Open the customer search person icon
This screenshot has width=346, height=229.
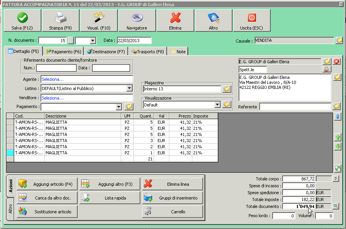327,69
